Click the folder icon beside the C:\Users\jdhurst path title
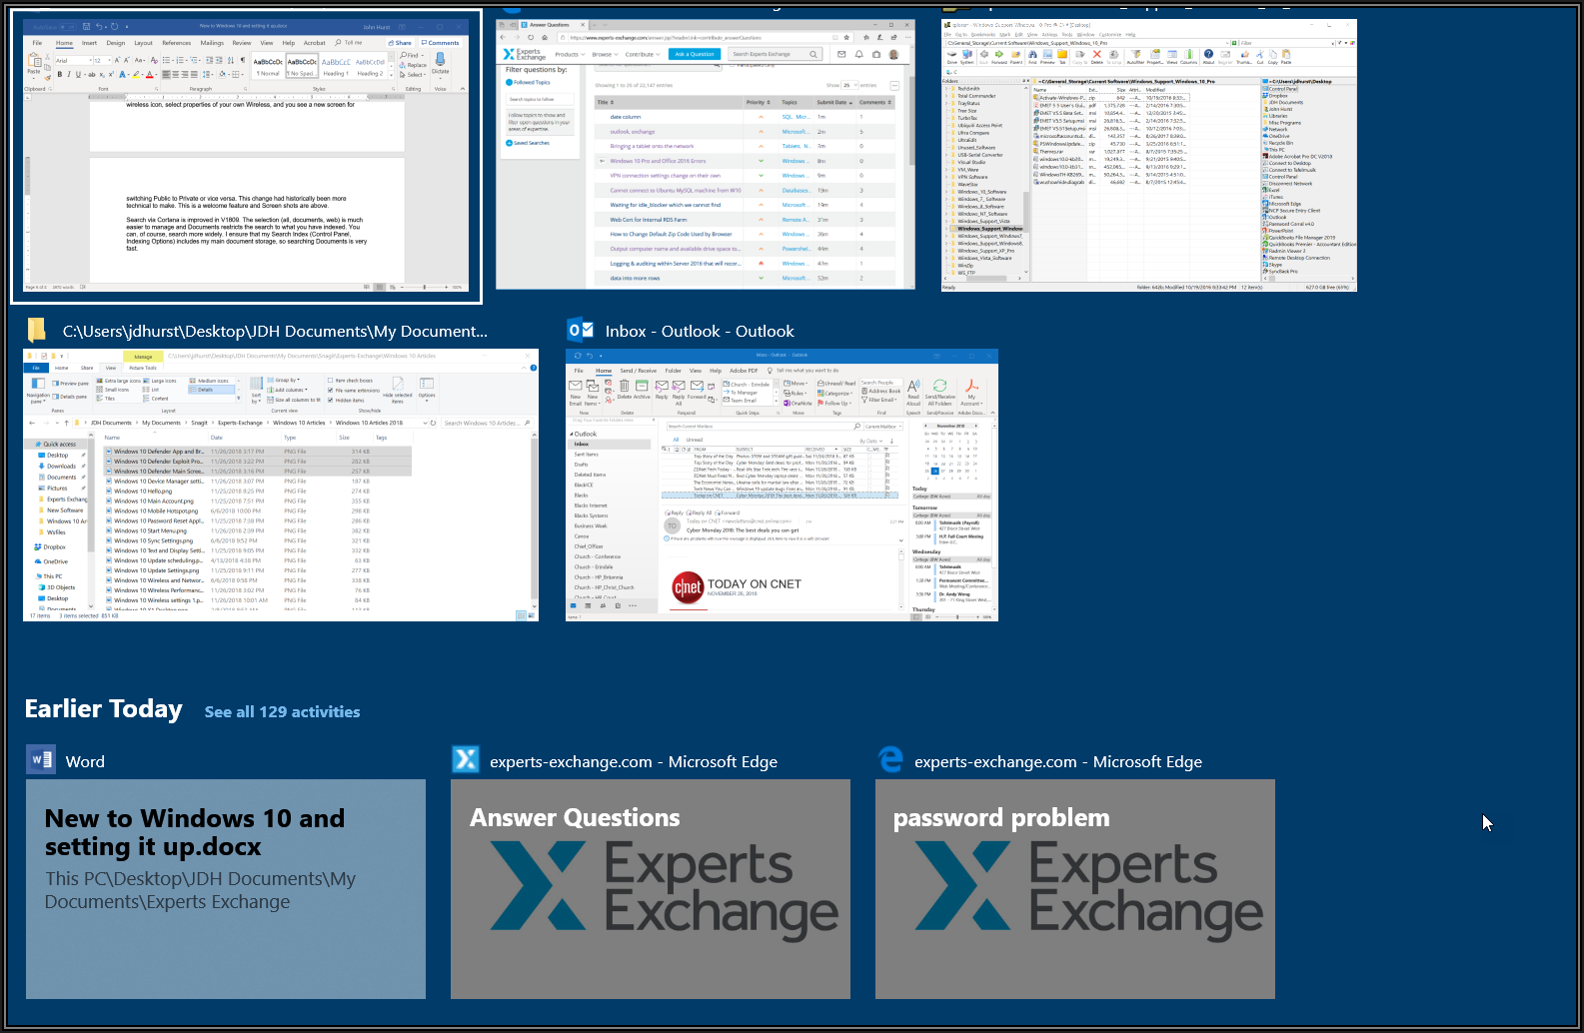 pyautogui.click(x=37, y=331)
